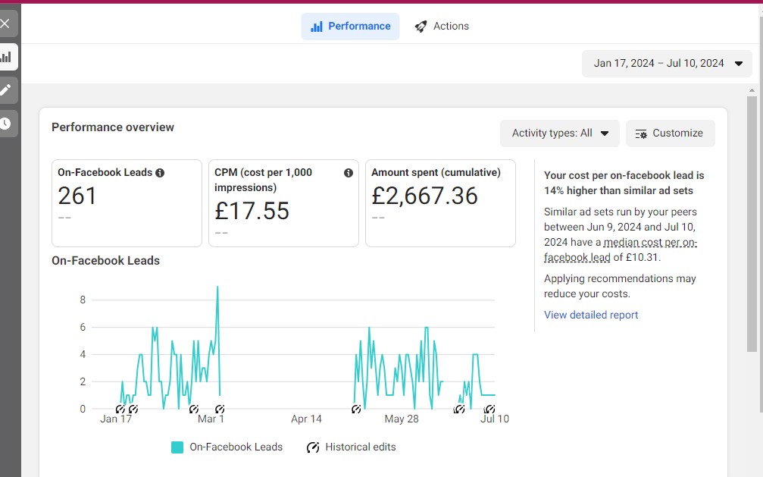
Task: Open the View detailed report link
Action: pos(591,315)
